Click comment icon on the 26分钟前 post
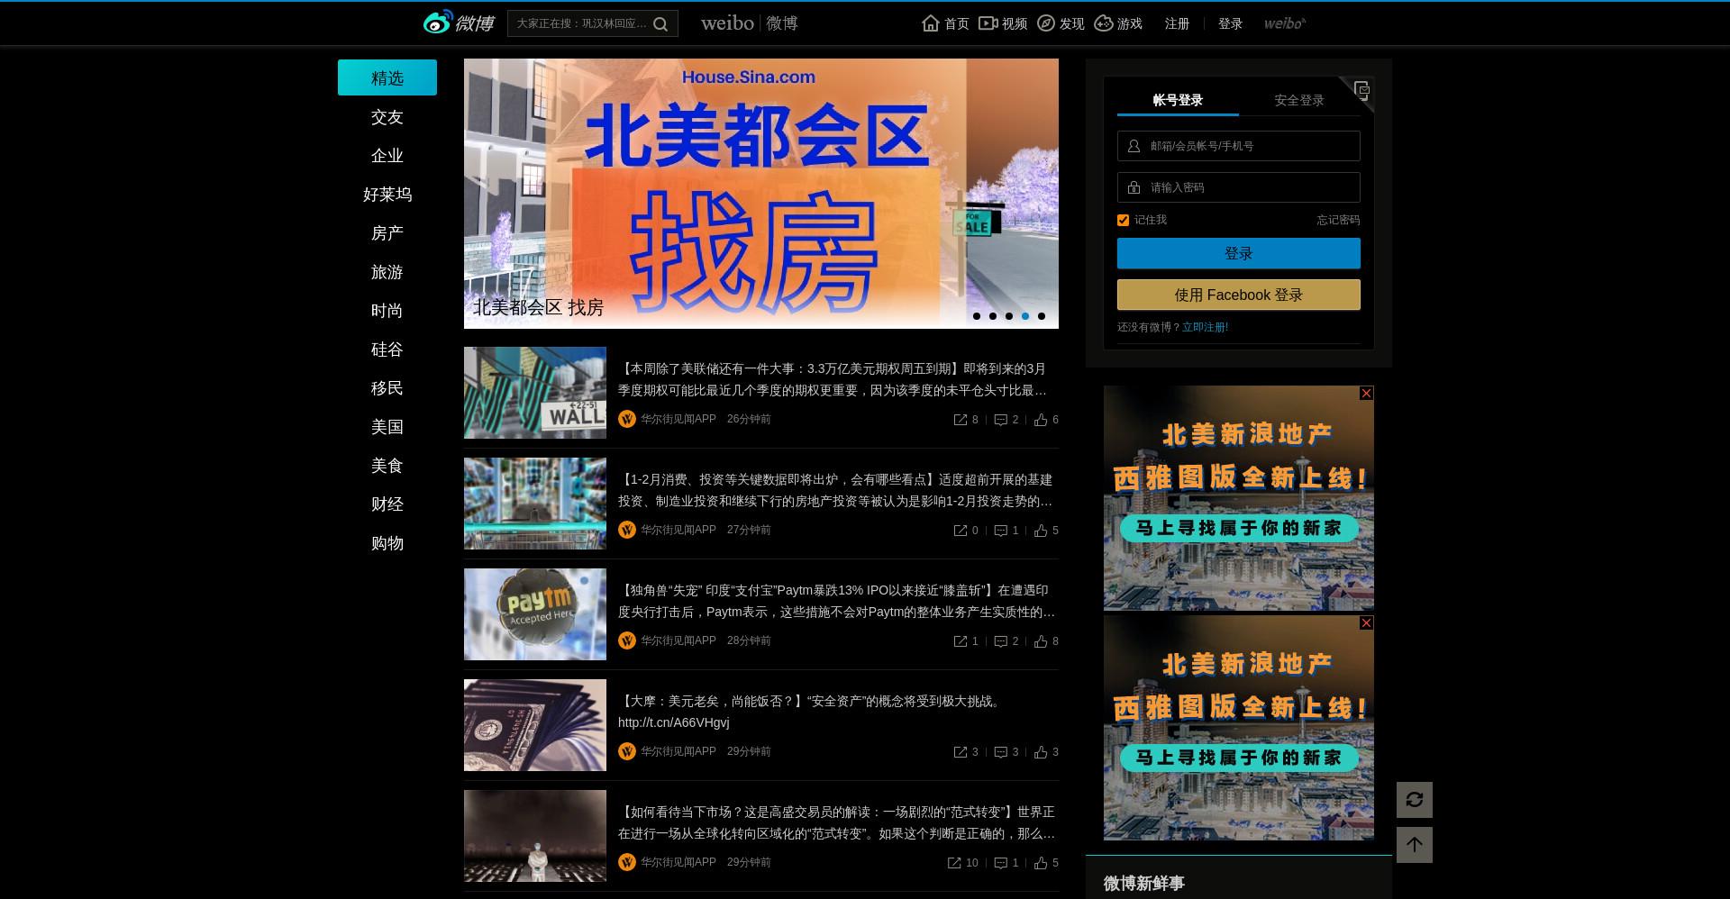Screen dimensions: 1730x899 point(1000,420)
